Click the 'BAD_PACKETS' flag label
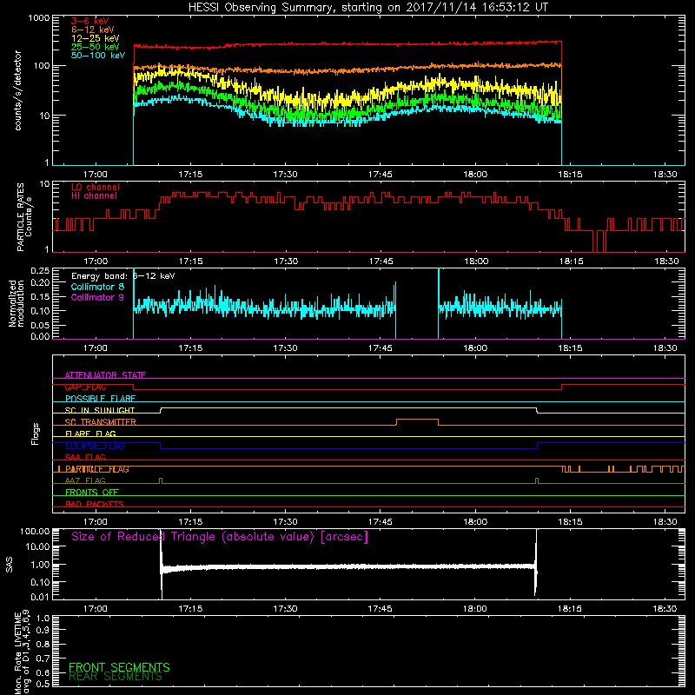The height and width of the screenshot is (695, 695). (x=95, y=505)
